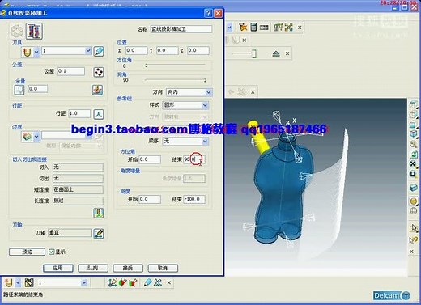This screenshot has height=305, width=421.
Task: Open the tool-type arrow in bottom toolbar
Action: pos(18,282)
